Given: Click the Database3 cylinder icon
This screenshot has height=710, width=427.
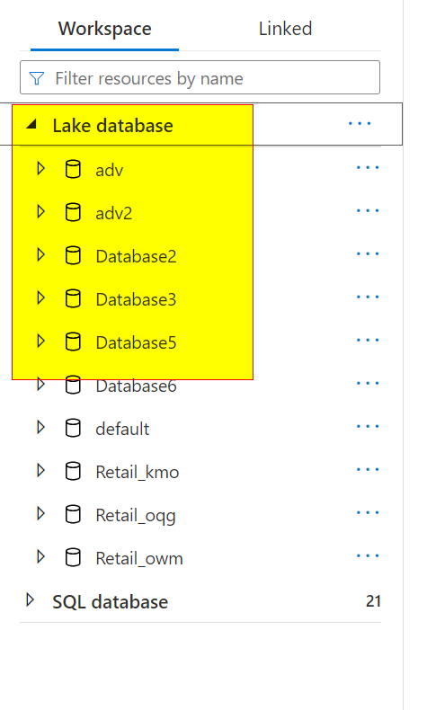Looking at the screenshot, I should 73,299.
